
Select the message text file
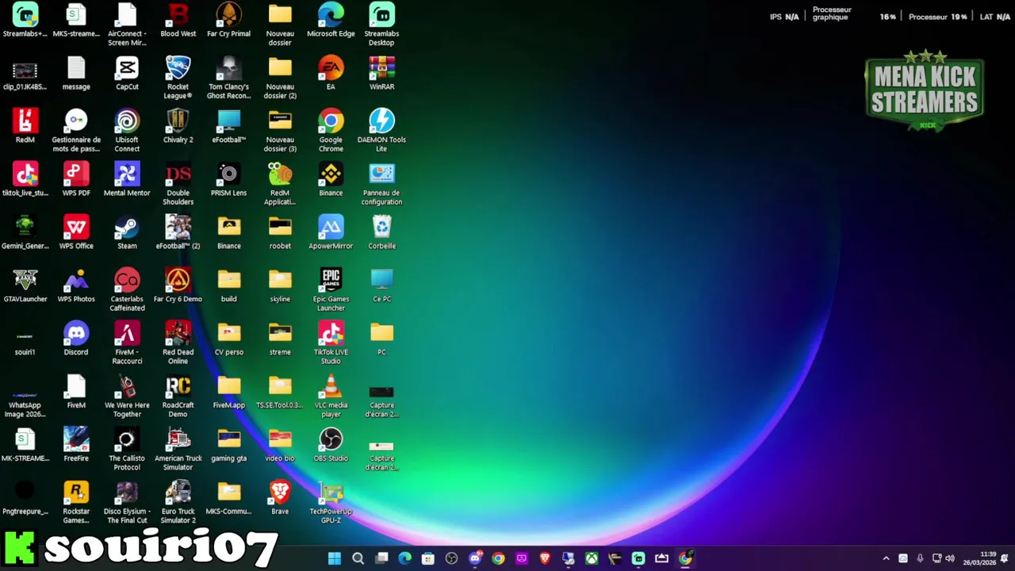point(76,74)
